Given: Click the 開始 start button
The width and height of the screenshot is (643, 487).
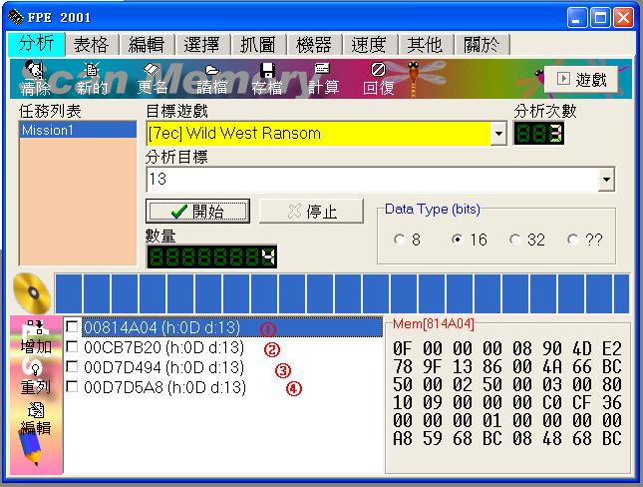Looking at the screenshot, I should pos(197,212).
